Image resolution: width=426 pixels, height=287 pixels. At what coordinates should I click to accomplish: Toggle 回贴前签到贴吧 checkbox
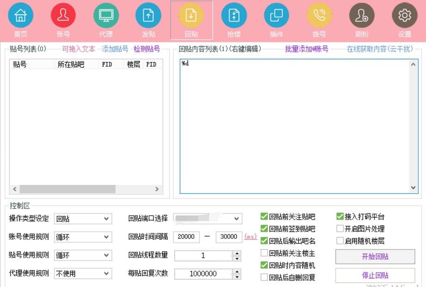click(x=264, y=228)
